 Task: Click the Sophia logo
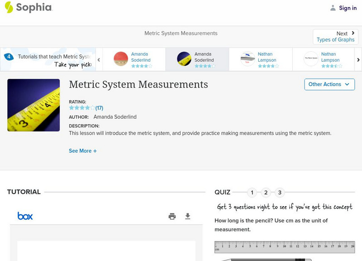28,8
